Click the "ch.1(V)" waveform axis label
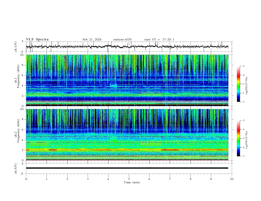The height and width of the screenshot is (201, 261). (x=16, y=47)
